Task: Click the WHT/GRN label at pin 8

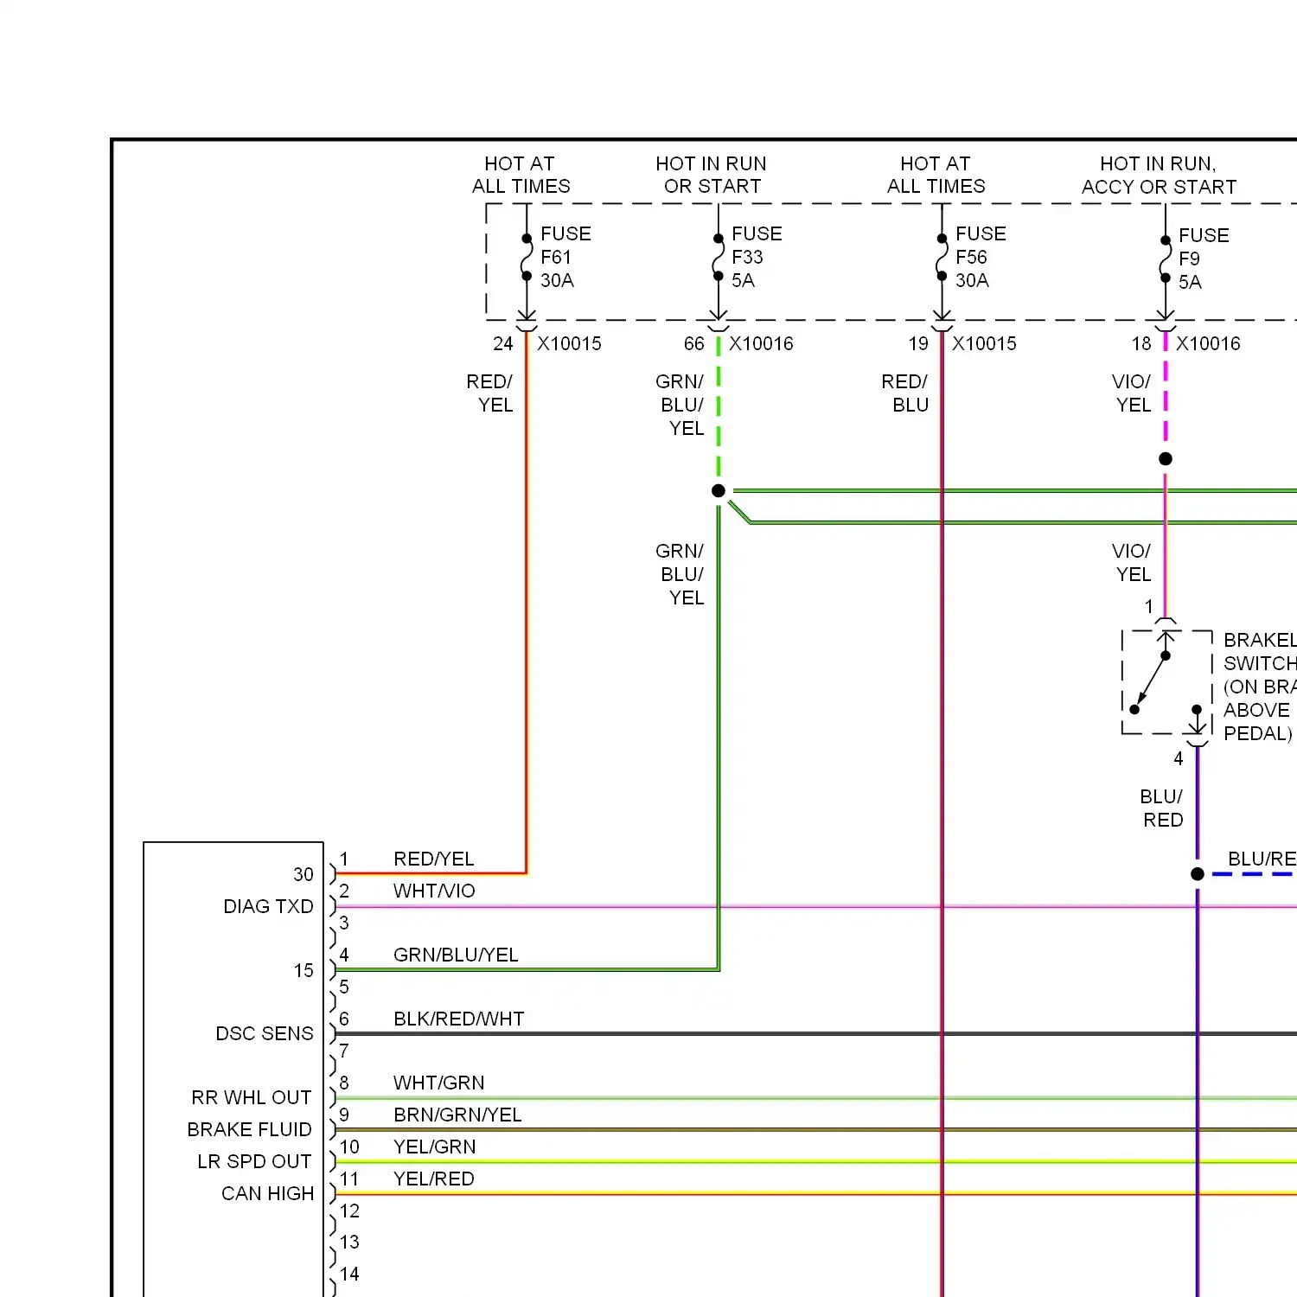Action: point(439,1083)
